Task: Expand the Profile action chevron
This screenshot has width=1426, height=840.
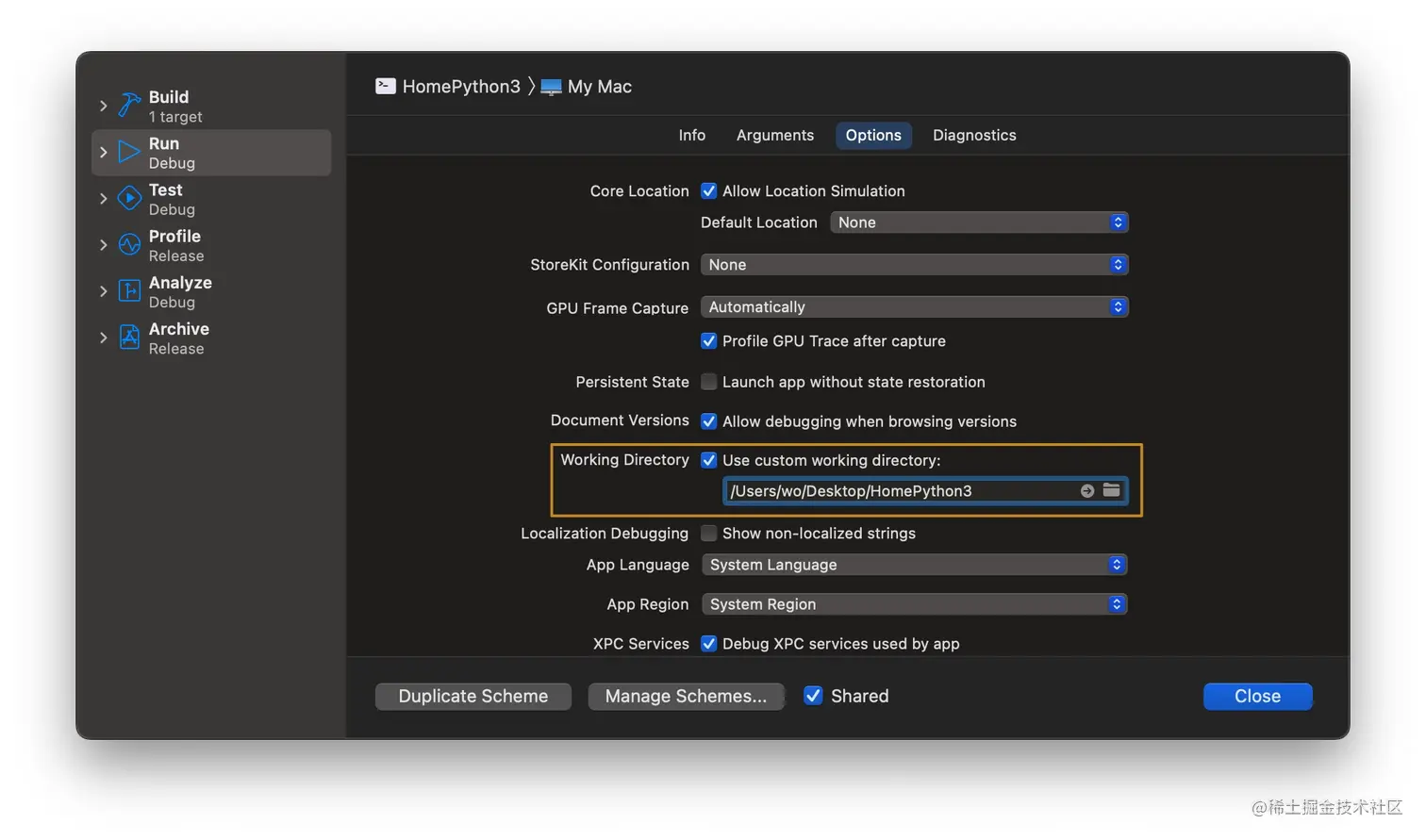Action: (104, 244)
